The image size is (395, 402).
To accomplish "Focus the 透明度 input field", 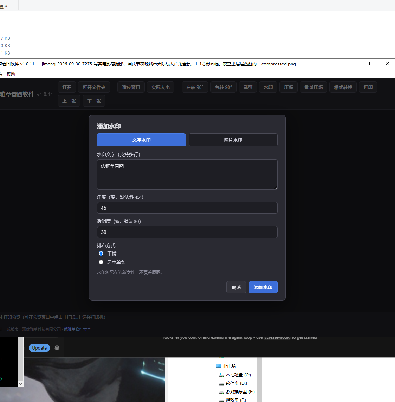I will [x=187, y=232].
